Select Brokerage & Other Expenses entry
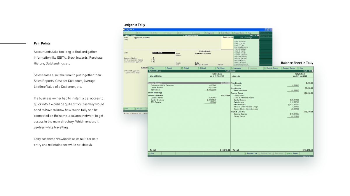This screenshot has height=196, width=350. (162, 85)
